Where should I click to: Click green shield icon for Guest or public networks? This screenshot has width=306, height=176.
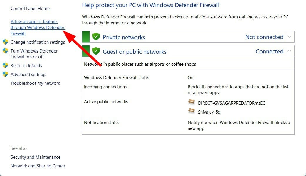tap(96, 51)
